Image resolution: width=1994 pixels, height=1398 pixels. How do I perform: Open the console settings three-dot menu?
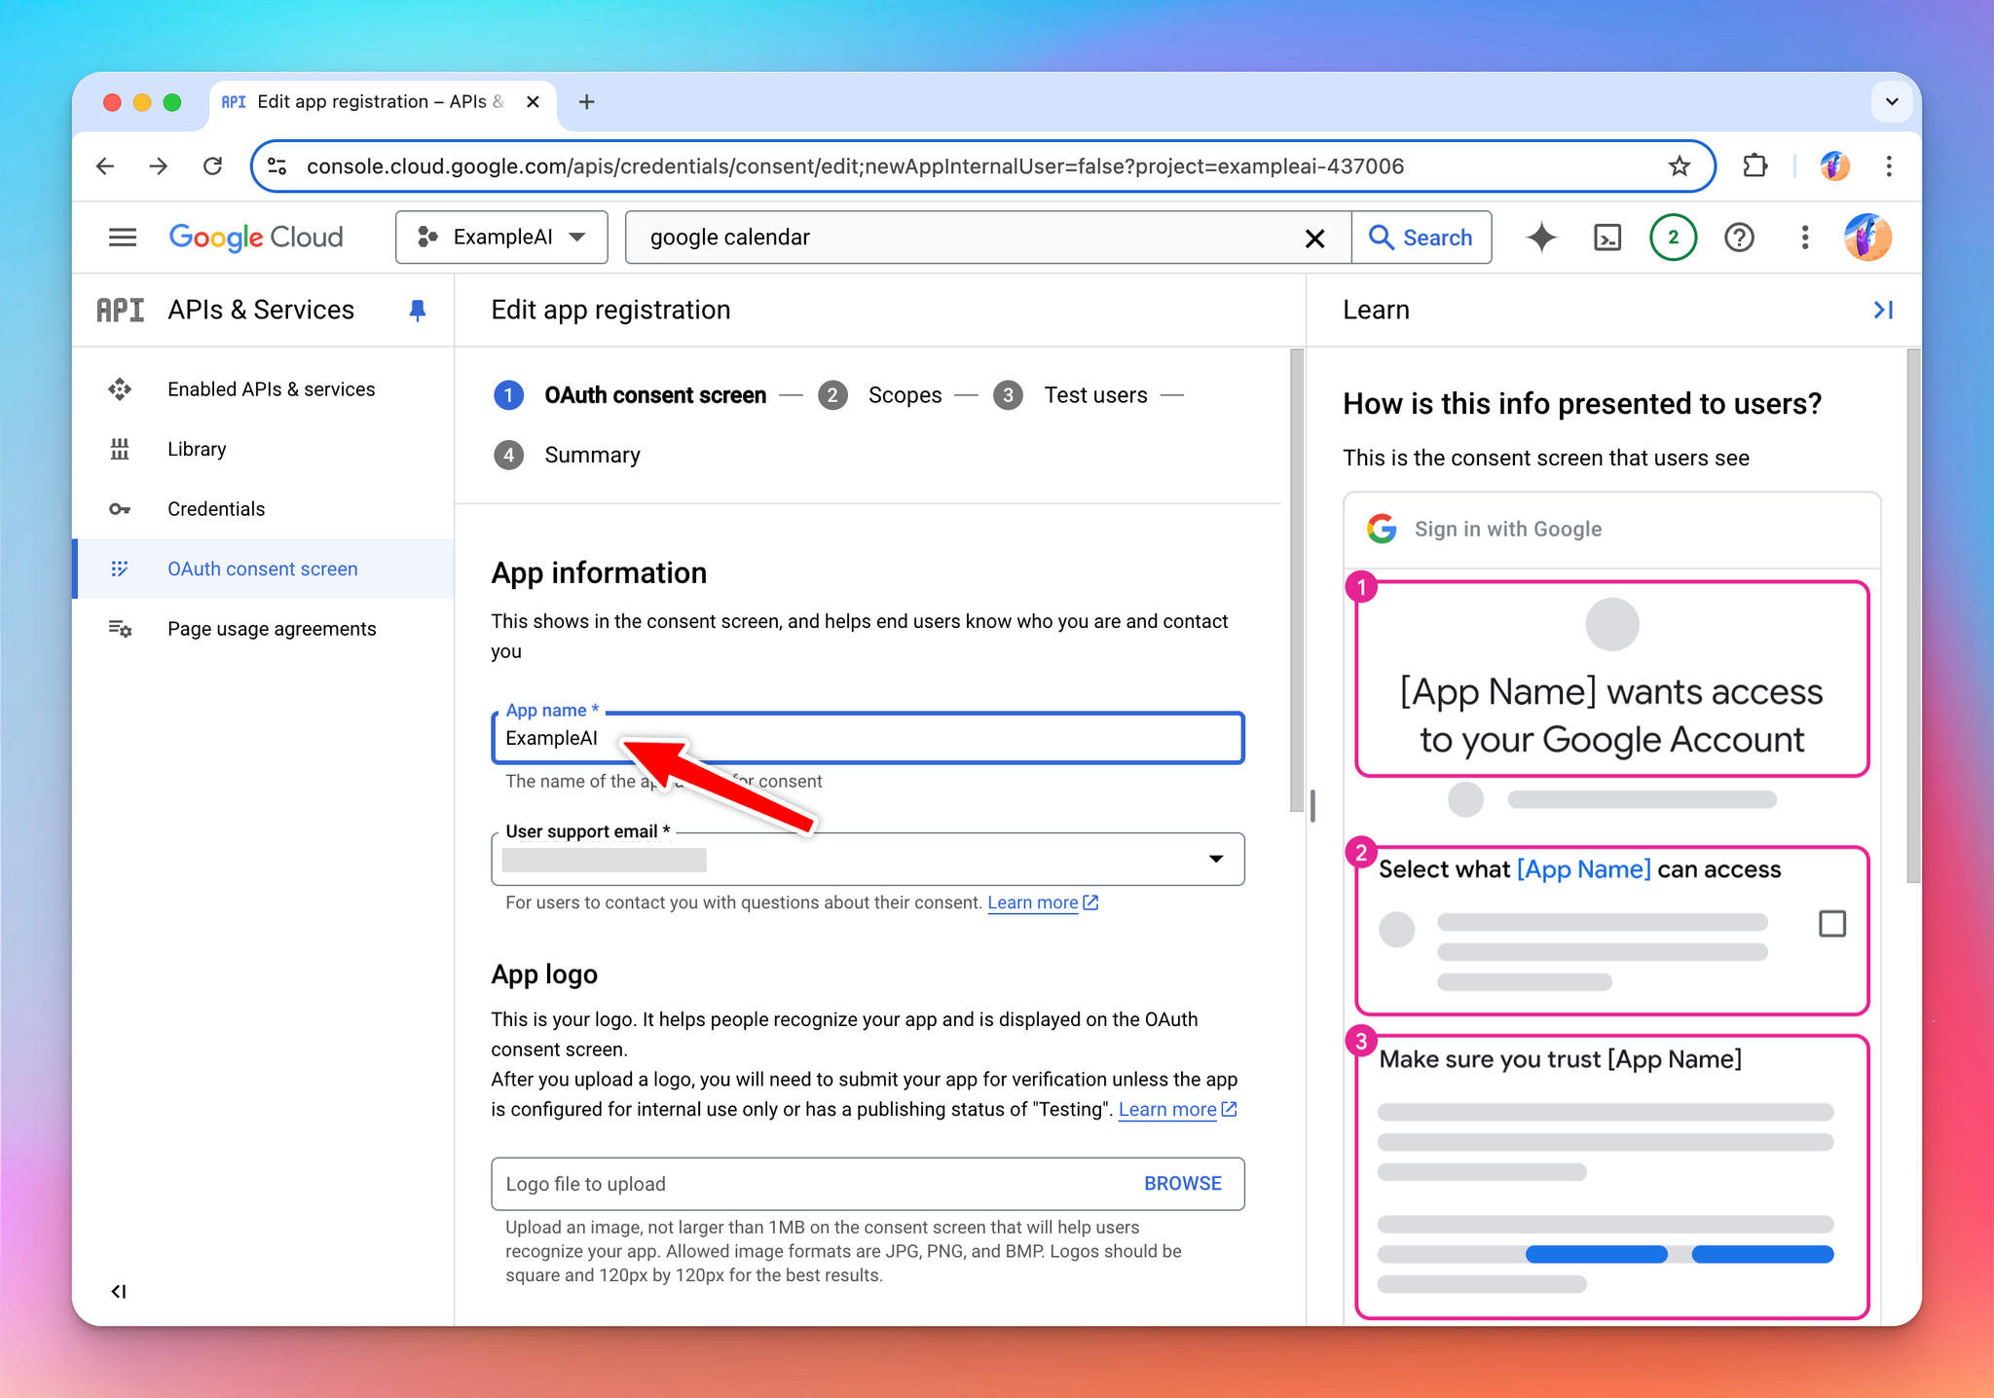click(1804, 238)
